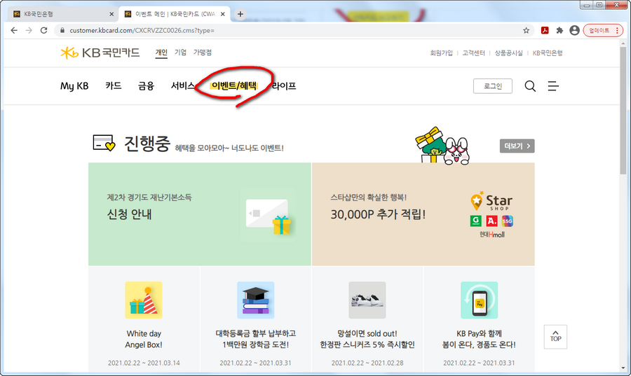The width and height of the screenshot is (631, 376).
Task: Click the White day party hat icon
Action: [144, 300]
